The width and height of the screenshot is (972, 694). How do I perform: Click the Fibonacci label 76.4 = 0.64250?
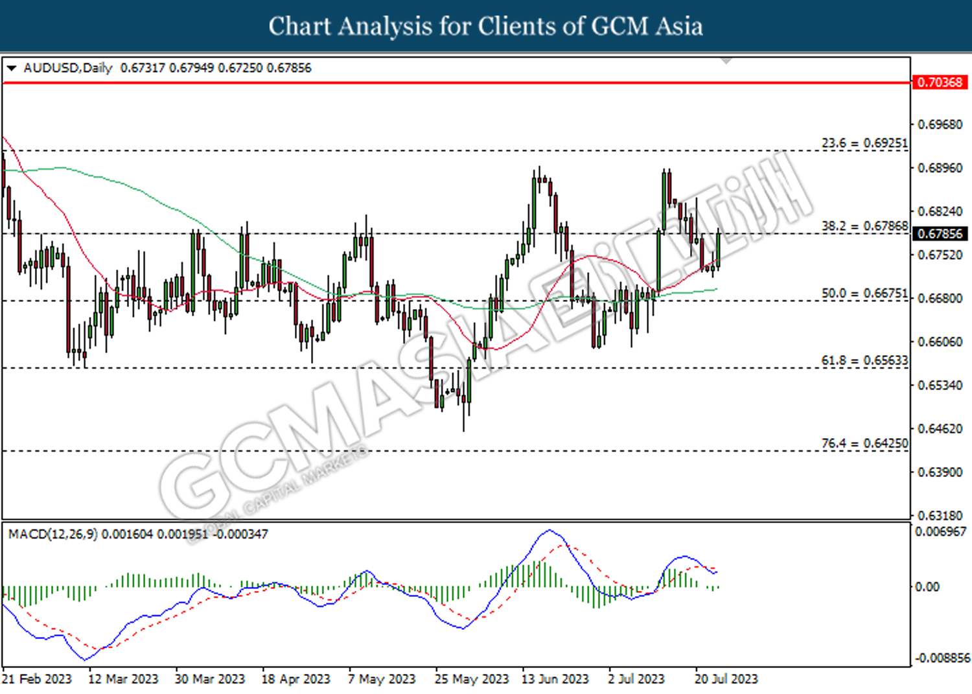tap(865, 443)
